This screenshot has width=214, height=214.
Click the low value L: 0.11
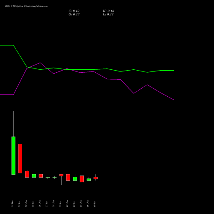point(108,15)
